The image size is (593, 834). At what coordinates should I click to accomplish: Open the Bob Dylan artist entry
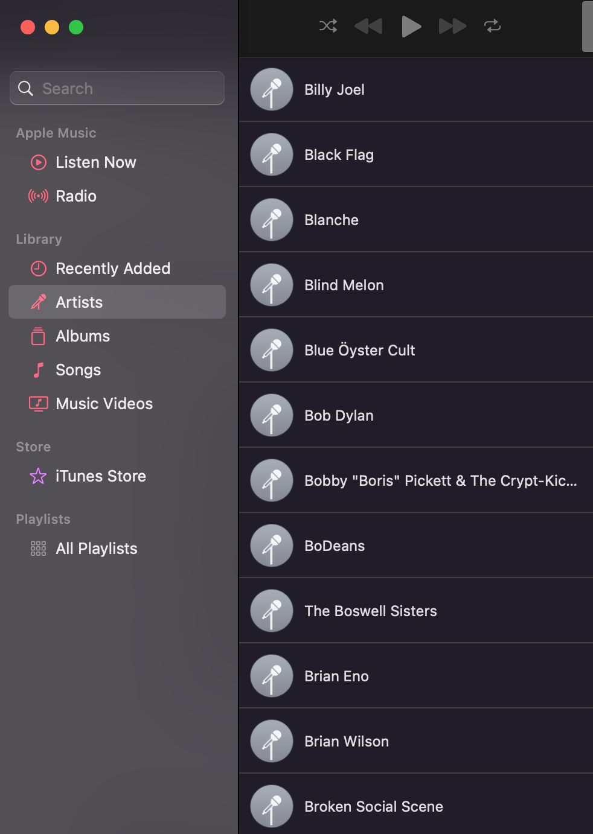[339, 415]
